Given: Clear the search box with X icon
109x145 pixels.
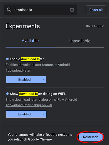Looking at the screenshot, I should (72, 10).
